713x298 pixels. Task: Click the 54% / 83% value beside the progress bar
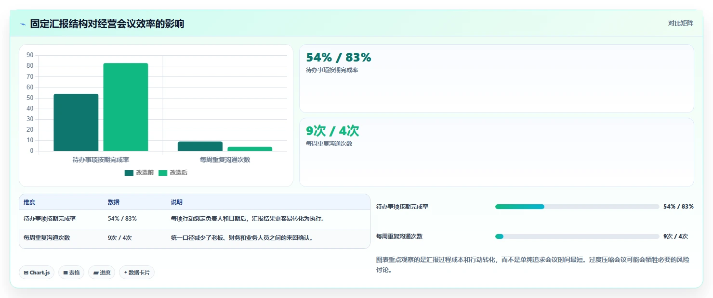tap(678, 207)
